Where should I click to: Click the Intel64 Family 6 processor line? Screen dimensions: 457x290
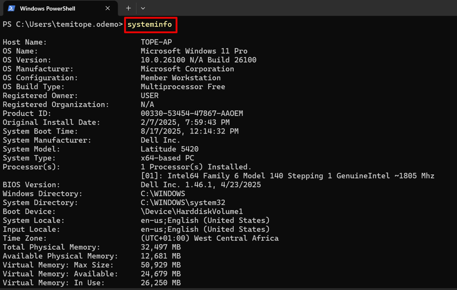click(287, 176)
